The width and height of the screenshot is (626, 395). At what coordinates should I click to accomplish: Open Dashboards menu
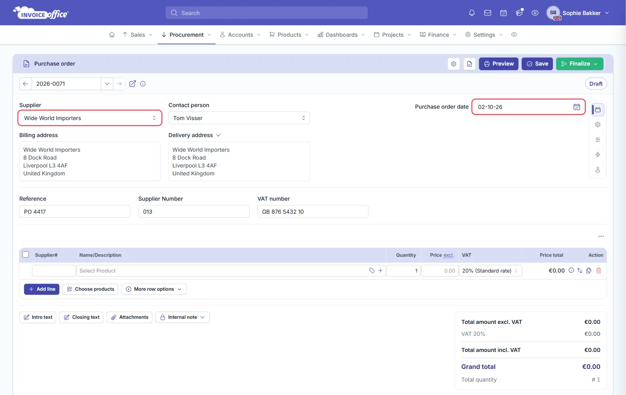coord(342,35)
